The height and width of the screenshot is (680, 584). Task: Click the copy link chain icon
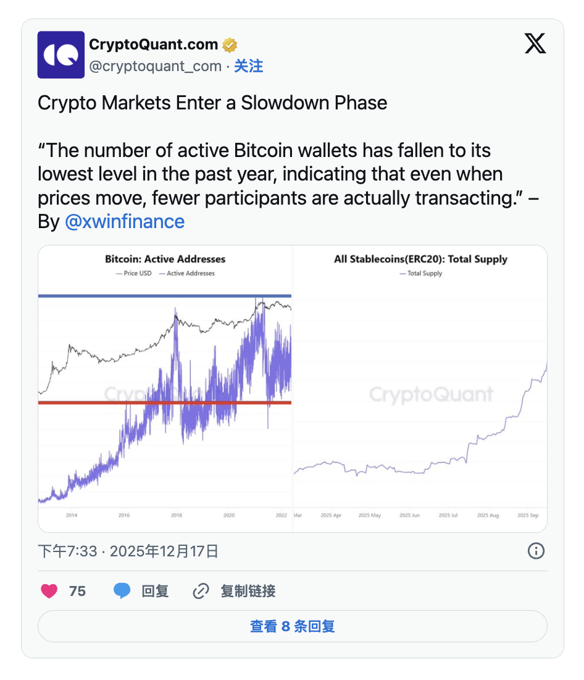pyautogui.click(x=201, y=591)
